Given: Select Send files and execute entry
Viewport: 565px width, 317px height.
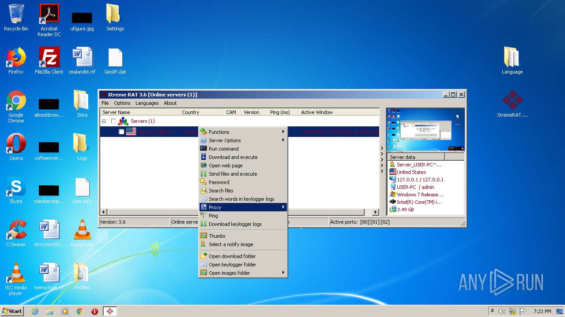Looking at the screenshot, I should coord(243,174).
